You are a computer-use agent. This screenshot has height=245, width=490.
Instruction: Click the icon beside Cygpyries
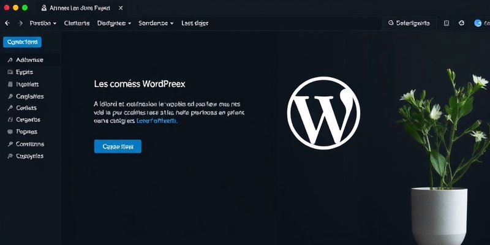(10, 156)
